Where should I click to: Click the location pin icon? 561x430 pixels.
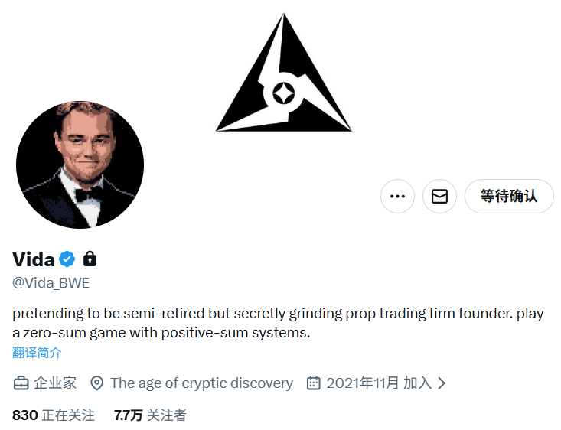point(97,383)
